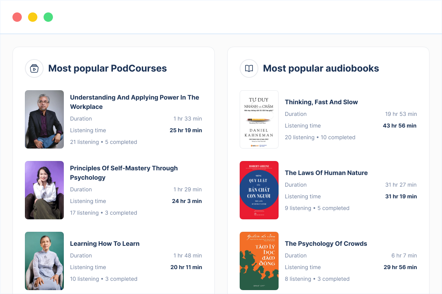Open Understanding And Applying Power course title

point(134,102)
